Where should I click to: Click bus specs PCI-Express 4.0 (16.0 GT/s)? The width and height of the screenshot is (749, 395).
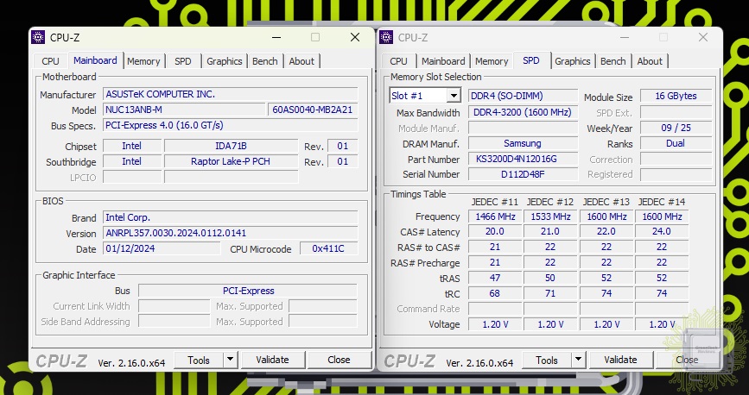point(231,125)
